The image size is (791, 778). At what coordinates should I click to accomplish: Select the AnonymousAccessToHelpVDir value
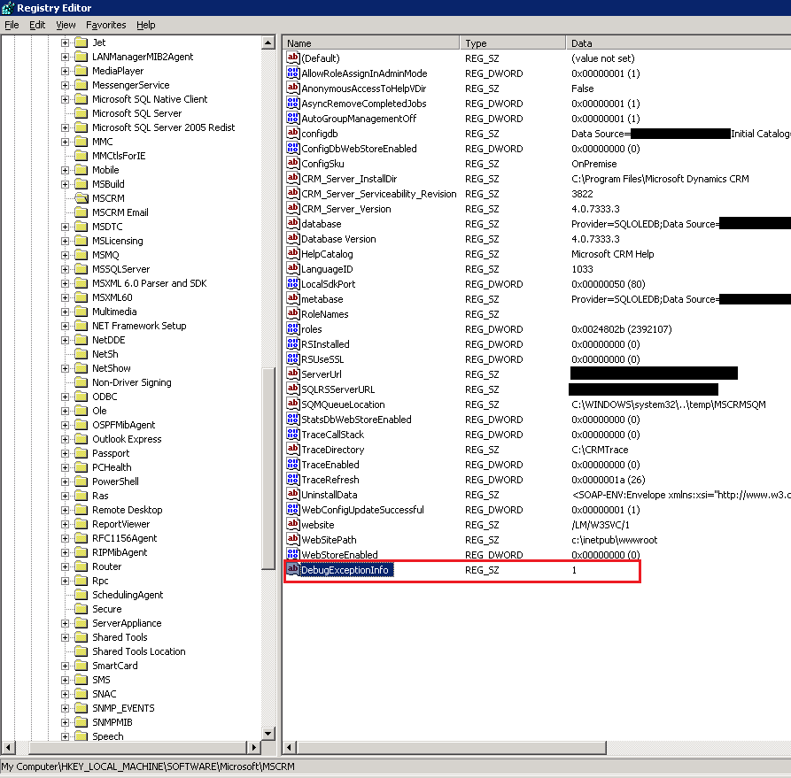pos(364,89)
